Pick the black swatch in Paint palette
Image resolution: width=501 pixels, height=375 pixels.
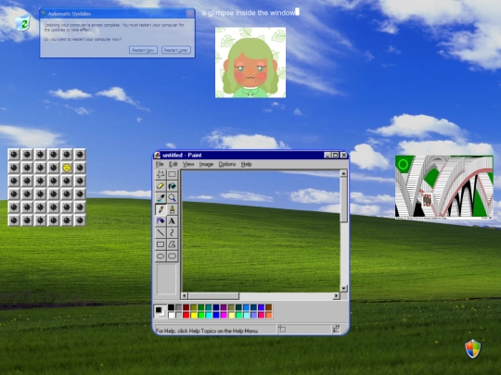(172, 307)
